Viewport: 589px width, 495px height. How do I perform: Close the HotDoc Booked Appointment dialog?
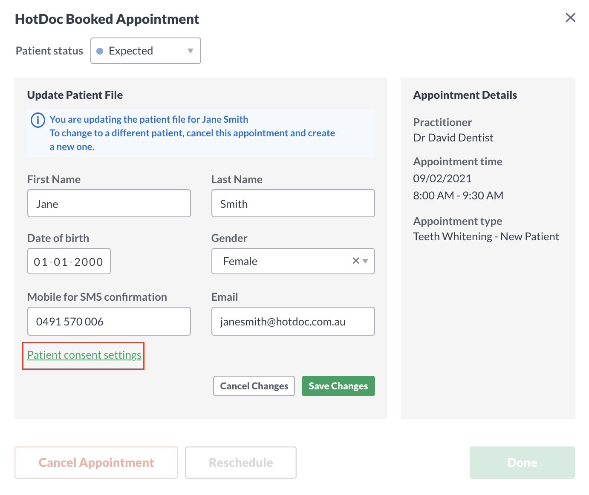(570, 17)
